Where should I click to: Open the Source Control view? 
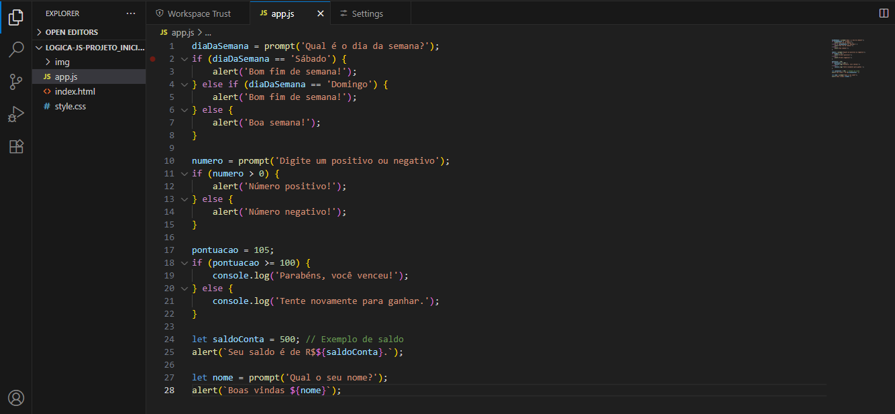click(x=16, y=82)
